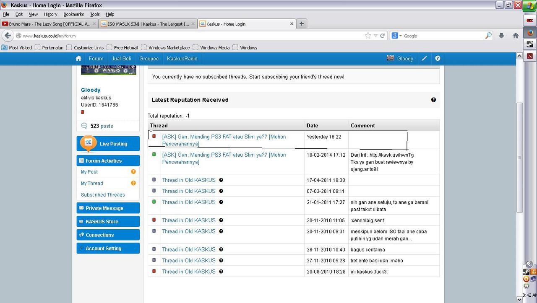Click the page scrollbar up arrow
Screen dimensions: 537x303
(519, 56)
